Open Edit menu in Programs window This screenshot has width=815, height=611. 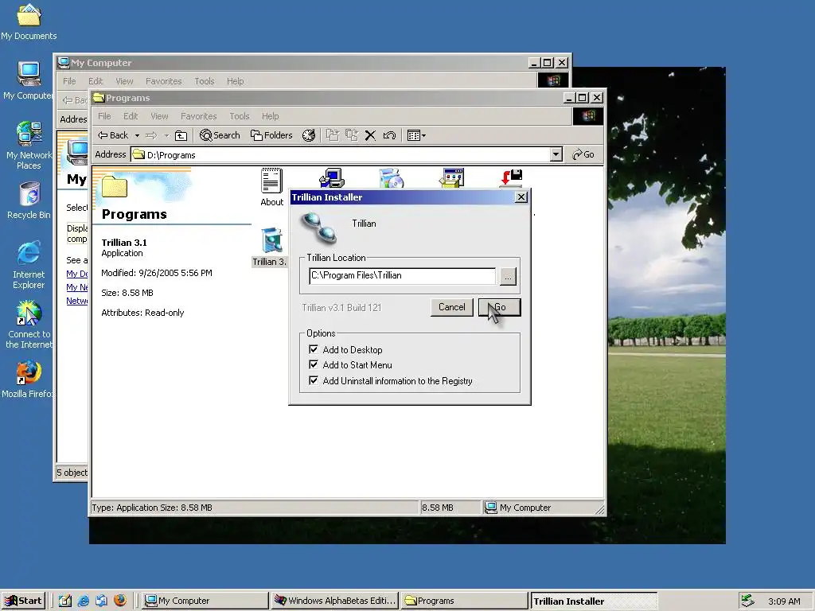point(131,116)
